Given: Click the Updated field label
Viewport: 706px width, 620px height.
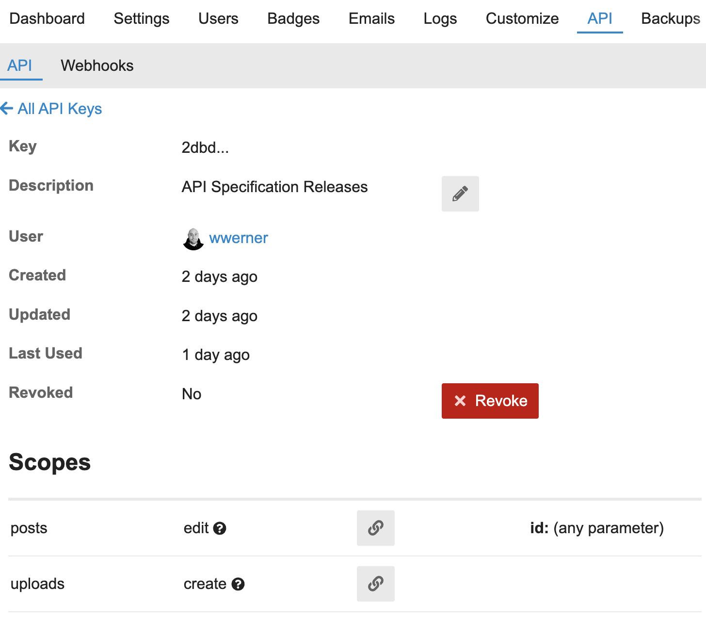Looking at the screenshot, I should [x=40, y=314].
